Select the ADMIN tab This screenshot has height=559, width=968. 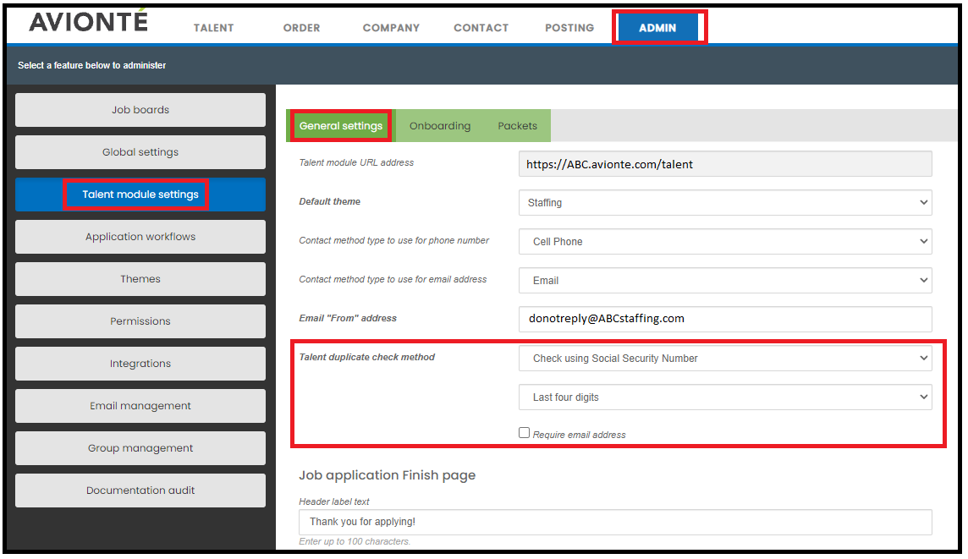(x=657, y=28)
